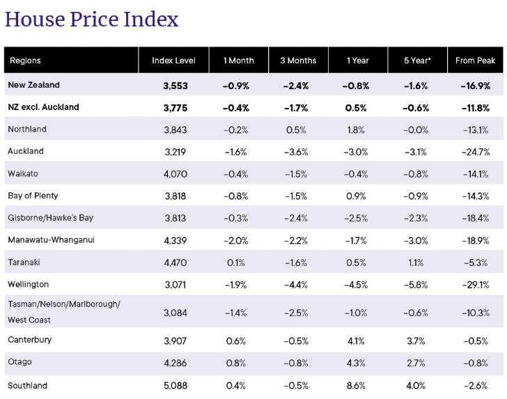
Task: Select Auckland's index level 3,219
Action: point(175,152)
